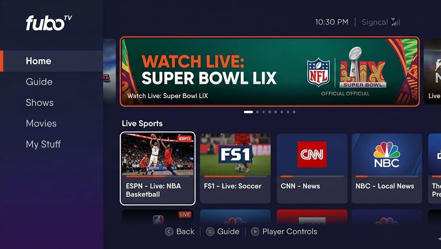Select the first carousel page indicator

[248, 112]
